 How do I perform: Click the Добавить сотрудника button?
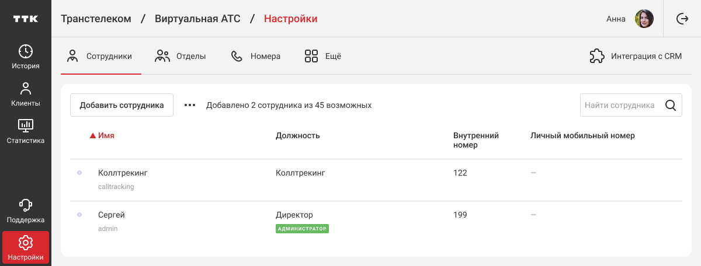coord(122,106)
